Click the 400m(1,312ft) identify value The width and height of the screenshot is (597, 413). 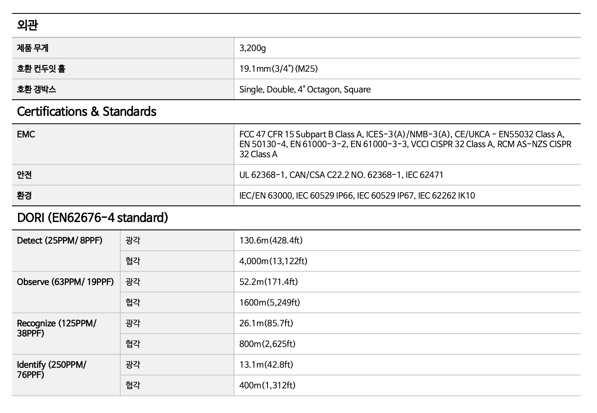click(267, 385)
